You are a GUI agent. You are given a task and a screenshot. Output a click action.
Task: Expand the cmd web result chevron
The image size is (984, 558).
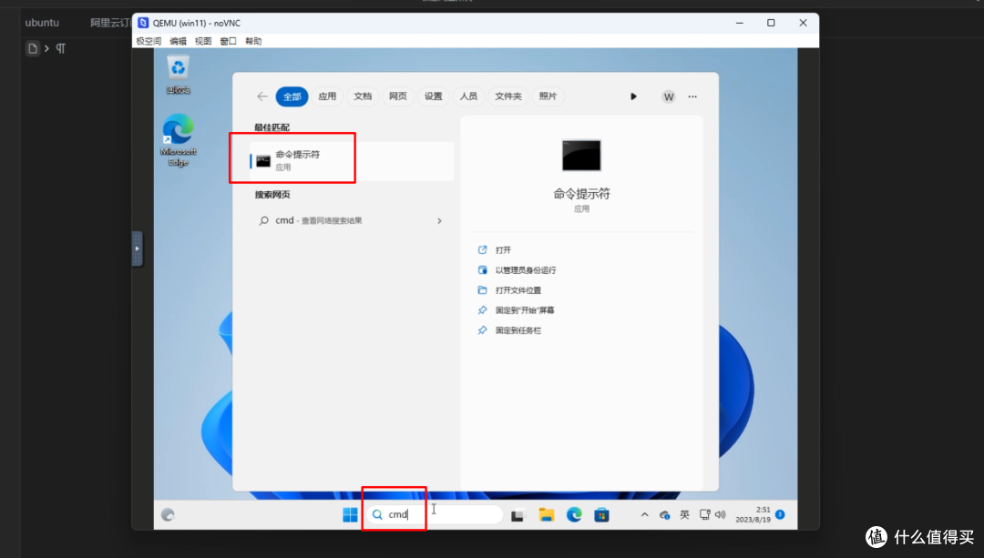pos(439,220)
